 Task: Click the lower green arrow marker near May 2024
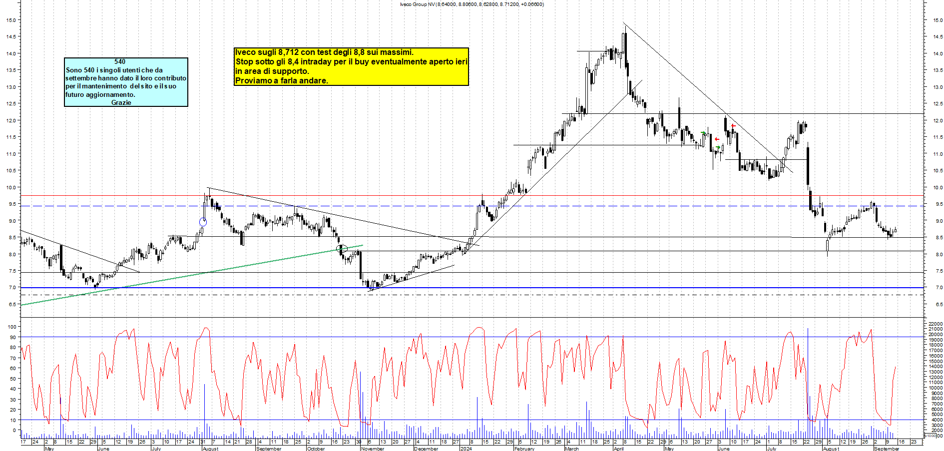[718, 147]
